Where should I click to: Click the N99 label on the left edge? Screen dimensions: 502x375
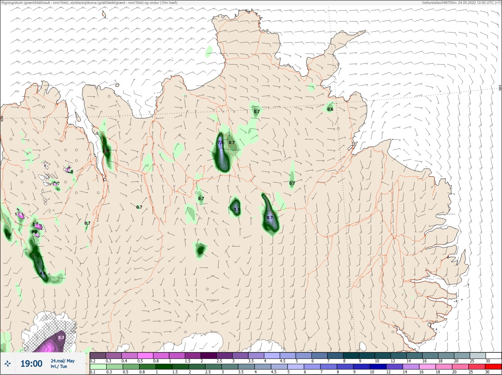click(2, 118)
